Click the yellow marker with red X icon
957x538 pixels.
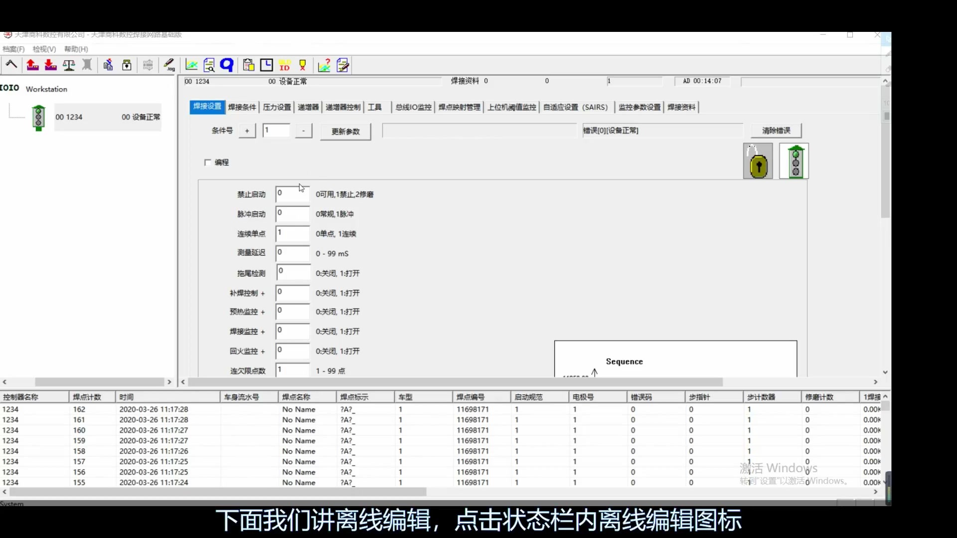303,65
